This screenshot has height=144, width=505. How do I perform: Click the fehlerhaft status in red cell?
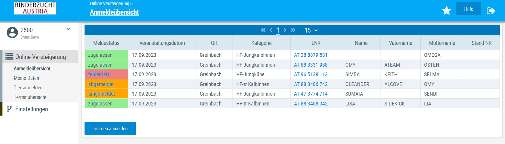coord(99,74)
